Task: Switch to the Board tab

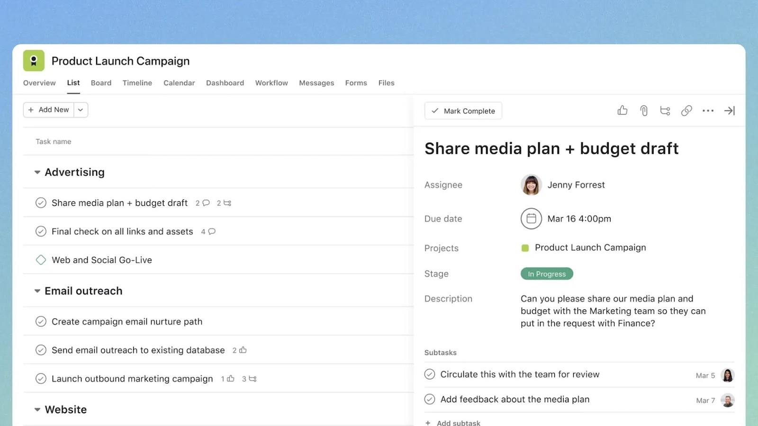Action: [x=101, y=83]
